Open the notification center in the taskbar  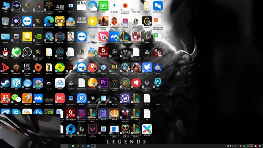point(260,146)
